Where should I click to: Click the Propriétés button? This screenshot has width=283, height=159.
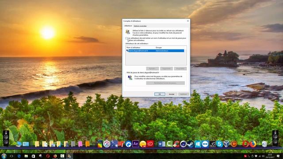(180, 69)
